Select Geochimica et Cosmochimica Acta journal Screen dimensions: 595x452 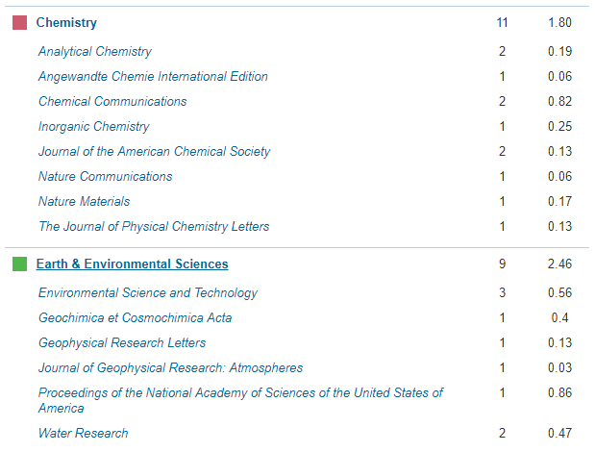pos(135,318)
